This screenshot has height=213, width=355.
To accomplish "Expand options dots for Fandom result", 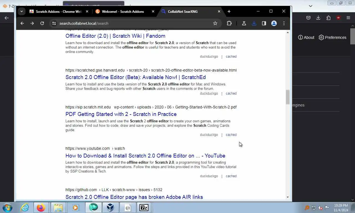I will (x=222, y=57).
